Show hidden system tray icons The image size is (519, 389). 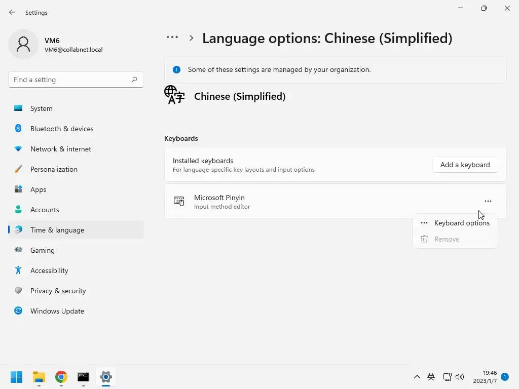coord(417,377)
